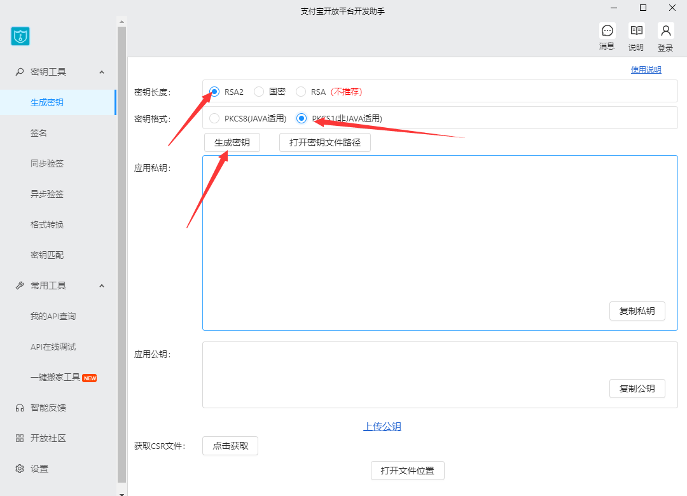This screenshot has width=687, height=496.
Task: Collapse the 密钥工具 section chevron
Action: 102,72
